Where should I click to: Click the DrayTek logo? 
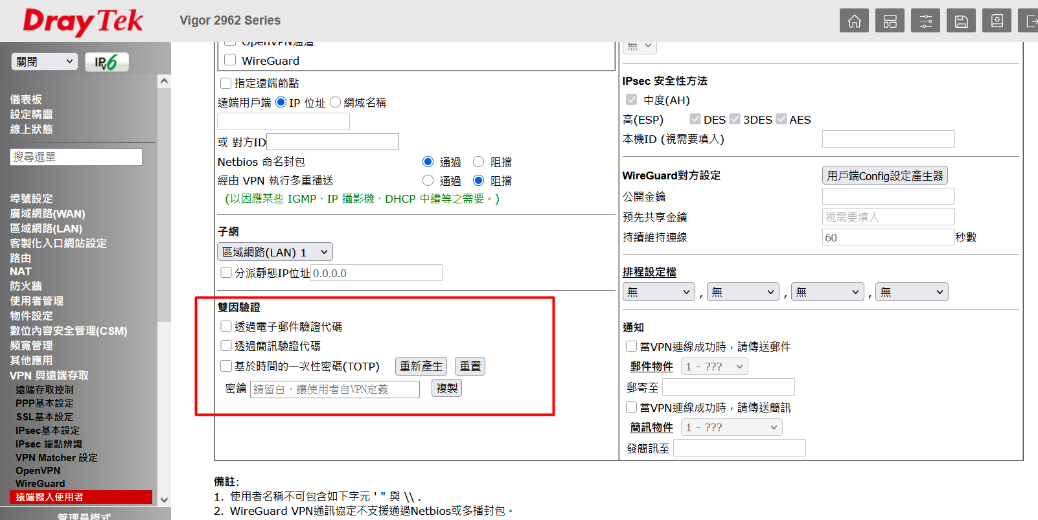coord(83,21)
